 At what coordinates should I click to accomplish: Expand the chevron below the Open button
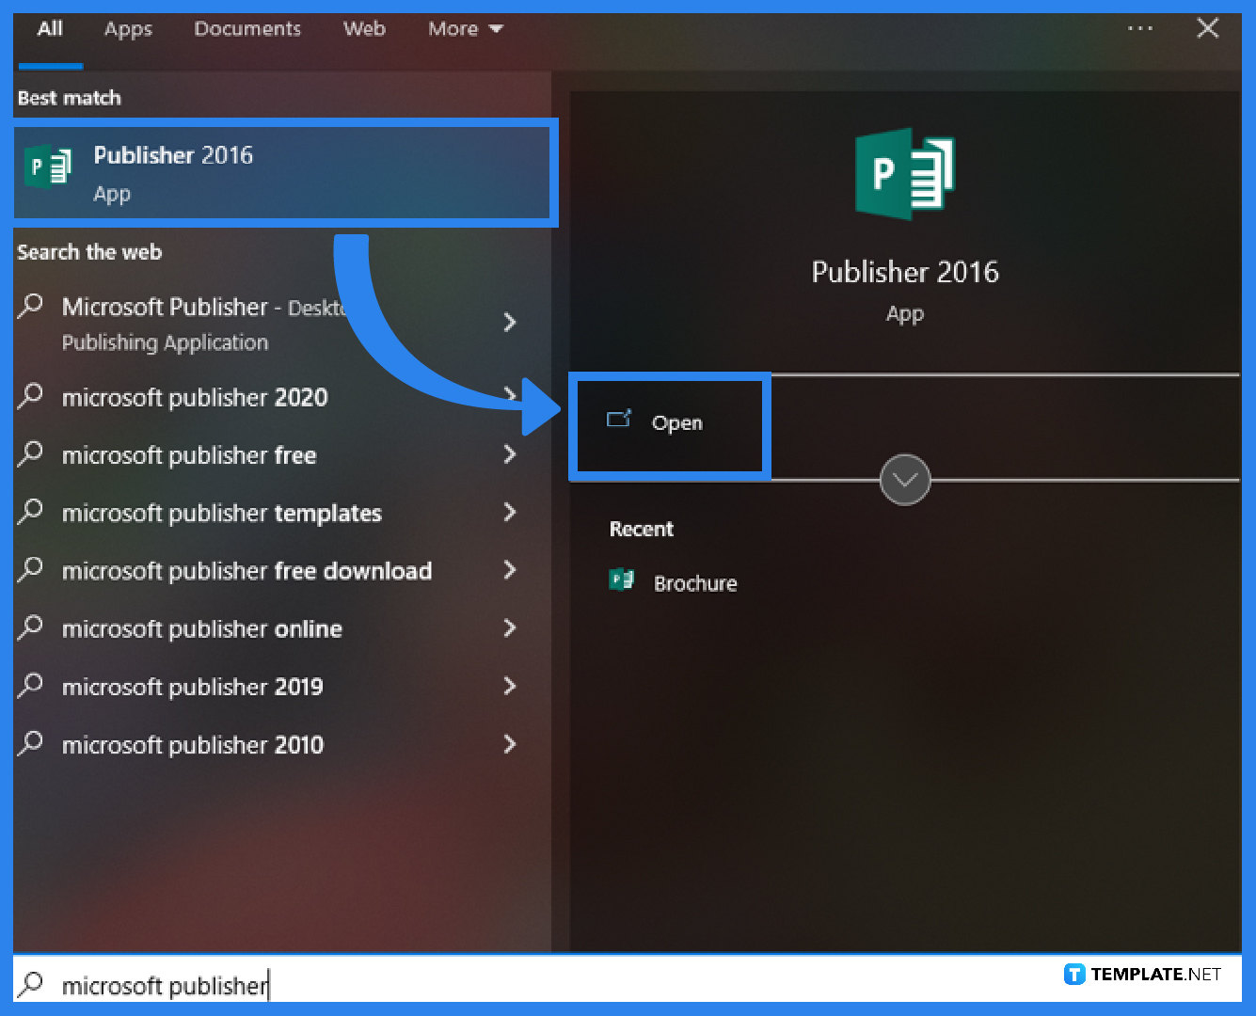click(904, 480)
